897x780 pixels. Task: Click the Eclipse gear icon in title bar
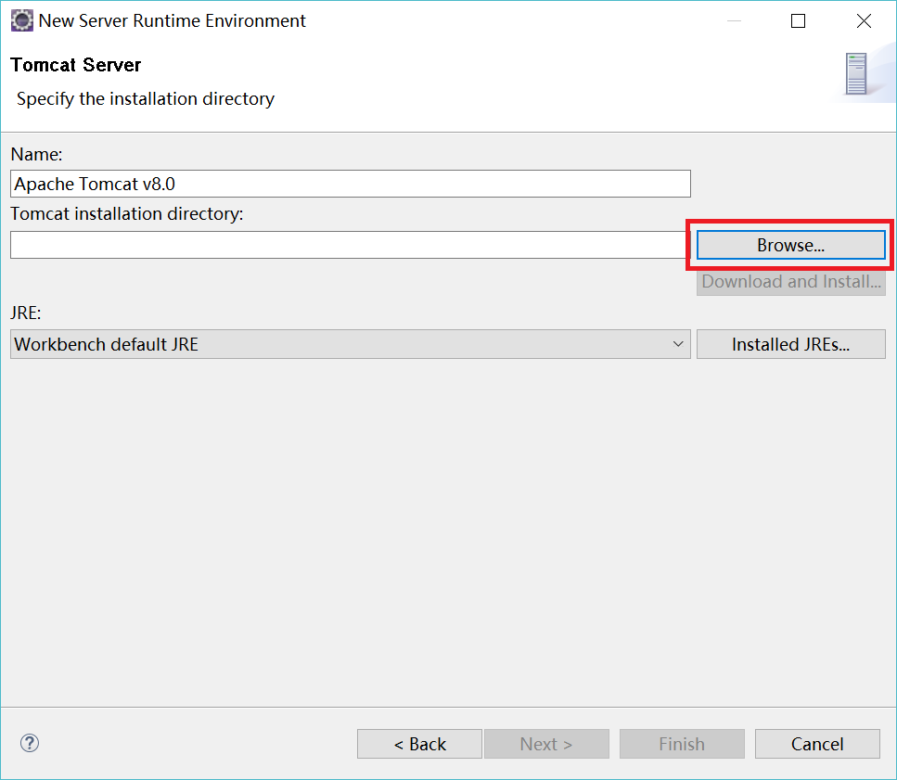point(21,20)
